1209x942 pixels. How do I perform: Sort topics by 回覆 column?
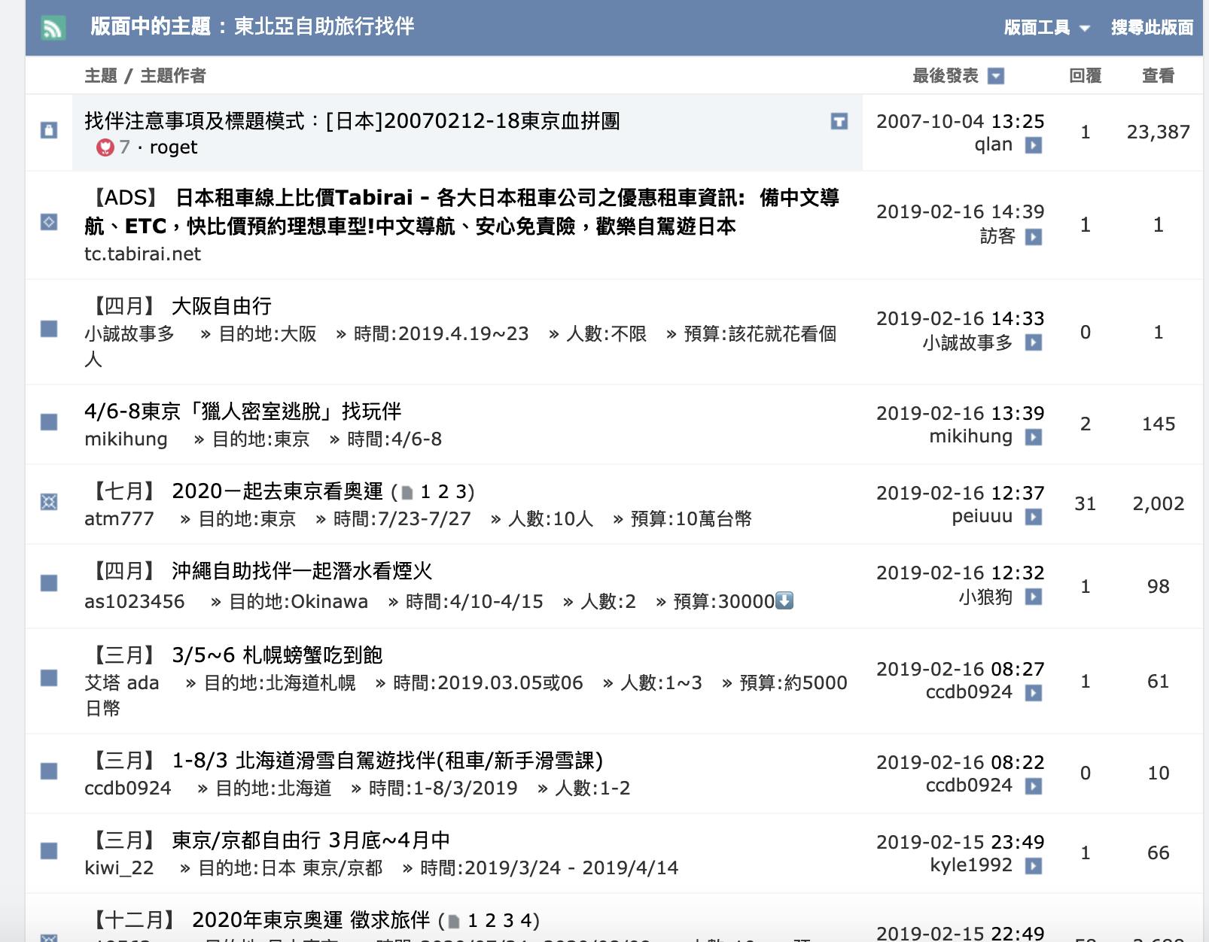(x=1085, y=76)
